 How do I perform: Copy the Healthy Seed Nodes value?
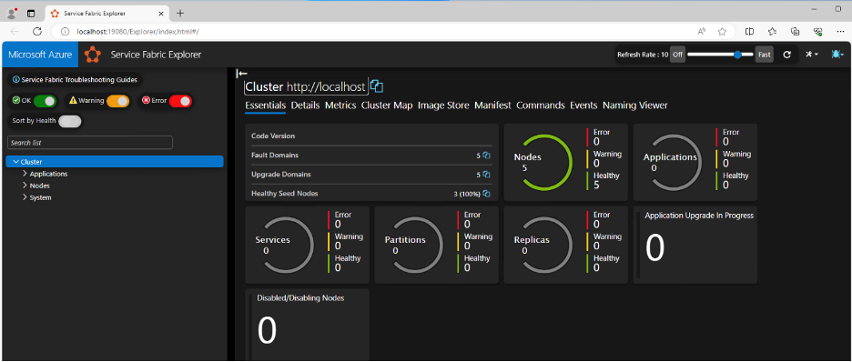coord(487,194)
